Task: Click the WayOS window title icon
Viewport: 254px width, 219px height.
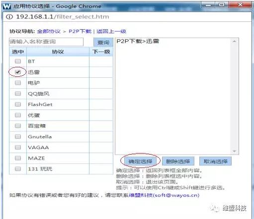Action: 7,6
